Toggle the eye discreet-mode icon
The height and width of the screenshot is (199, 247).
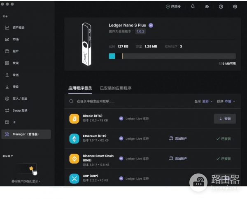click(x=207, y=7)
